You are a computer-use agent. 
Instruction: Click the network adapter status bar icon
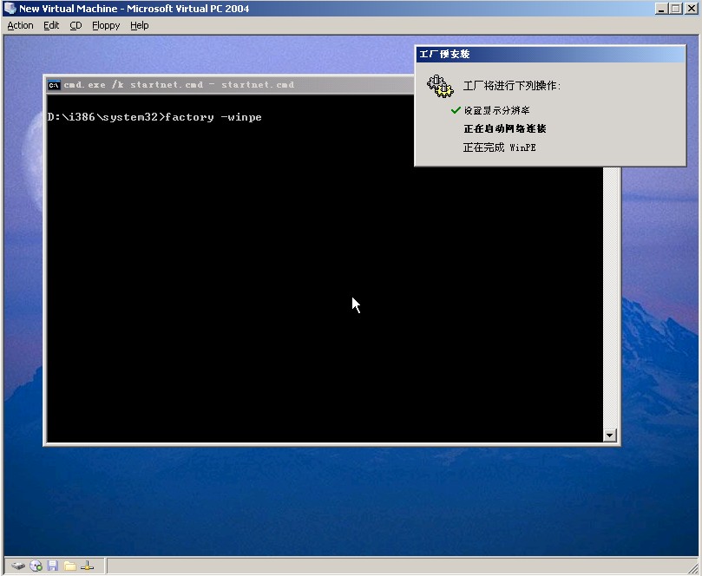88,566
